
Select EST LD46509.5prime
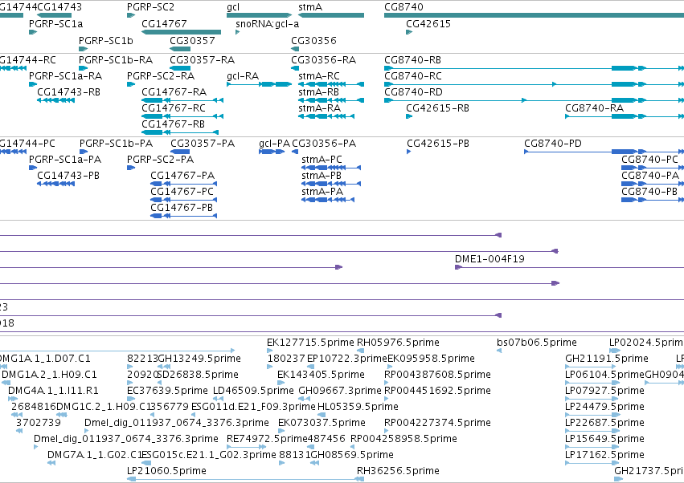[218, 399]
